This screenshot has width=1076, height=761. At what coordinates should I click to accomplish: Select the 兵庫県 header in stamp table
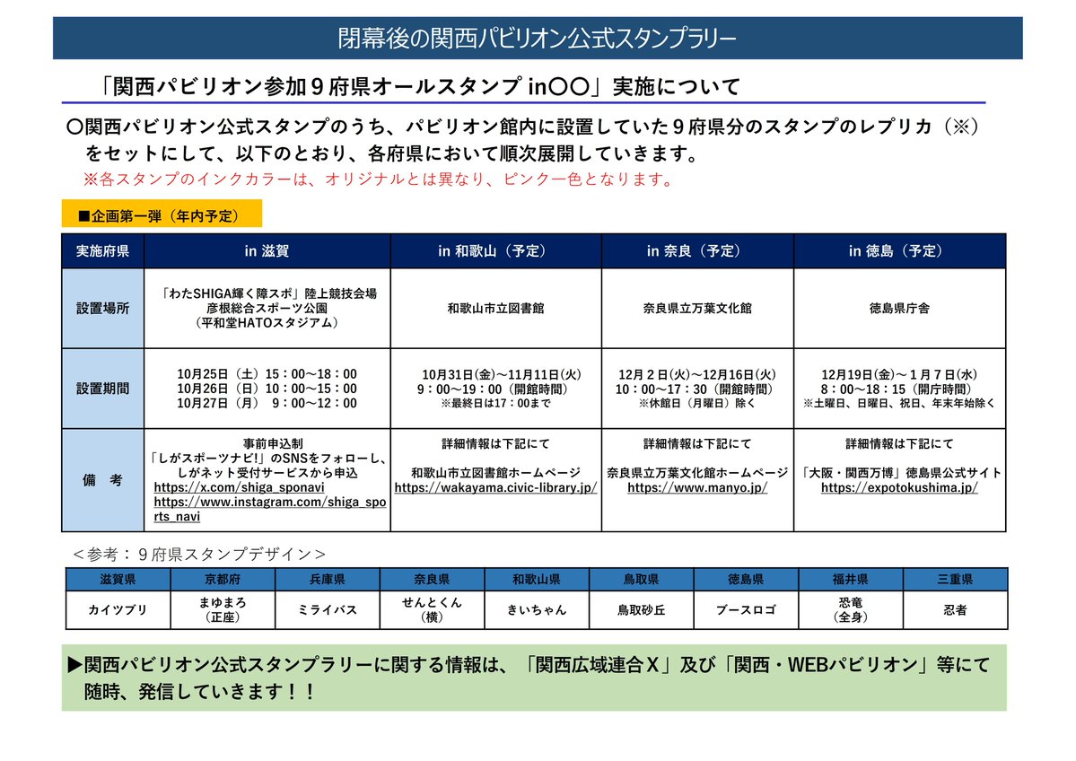328,579
